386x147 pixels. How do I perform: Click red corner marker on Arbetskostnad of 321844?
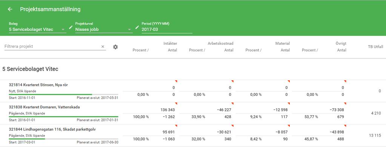pos(232,126)
